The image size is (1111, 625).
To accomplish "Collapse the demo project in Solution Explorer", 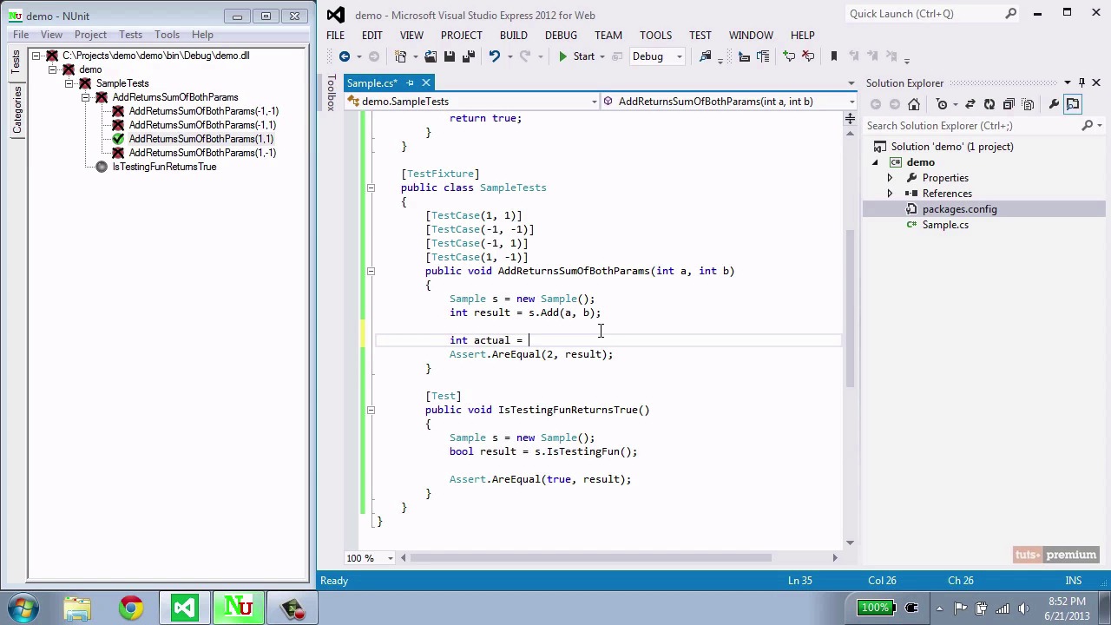I will (875, 162).
